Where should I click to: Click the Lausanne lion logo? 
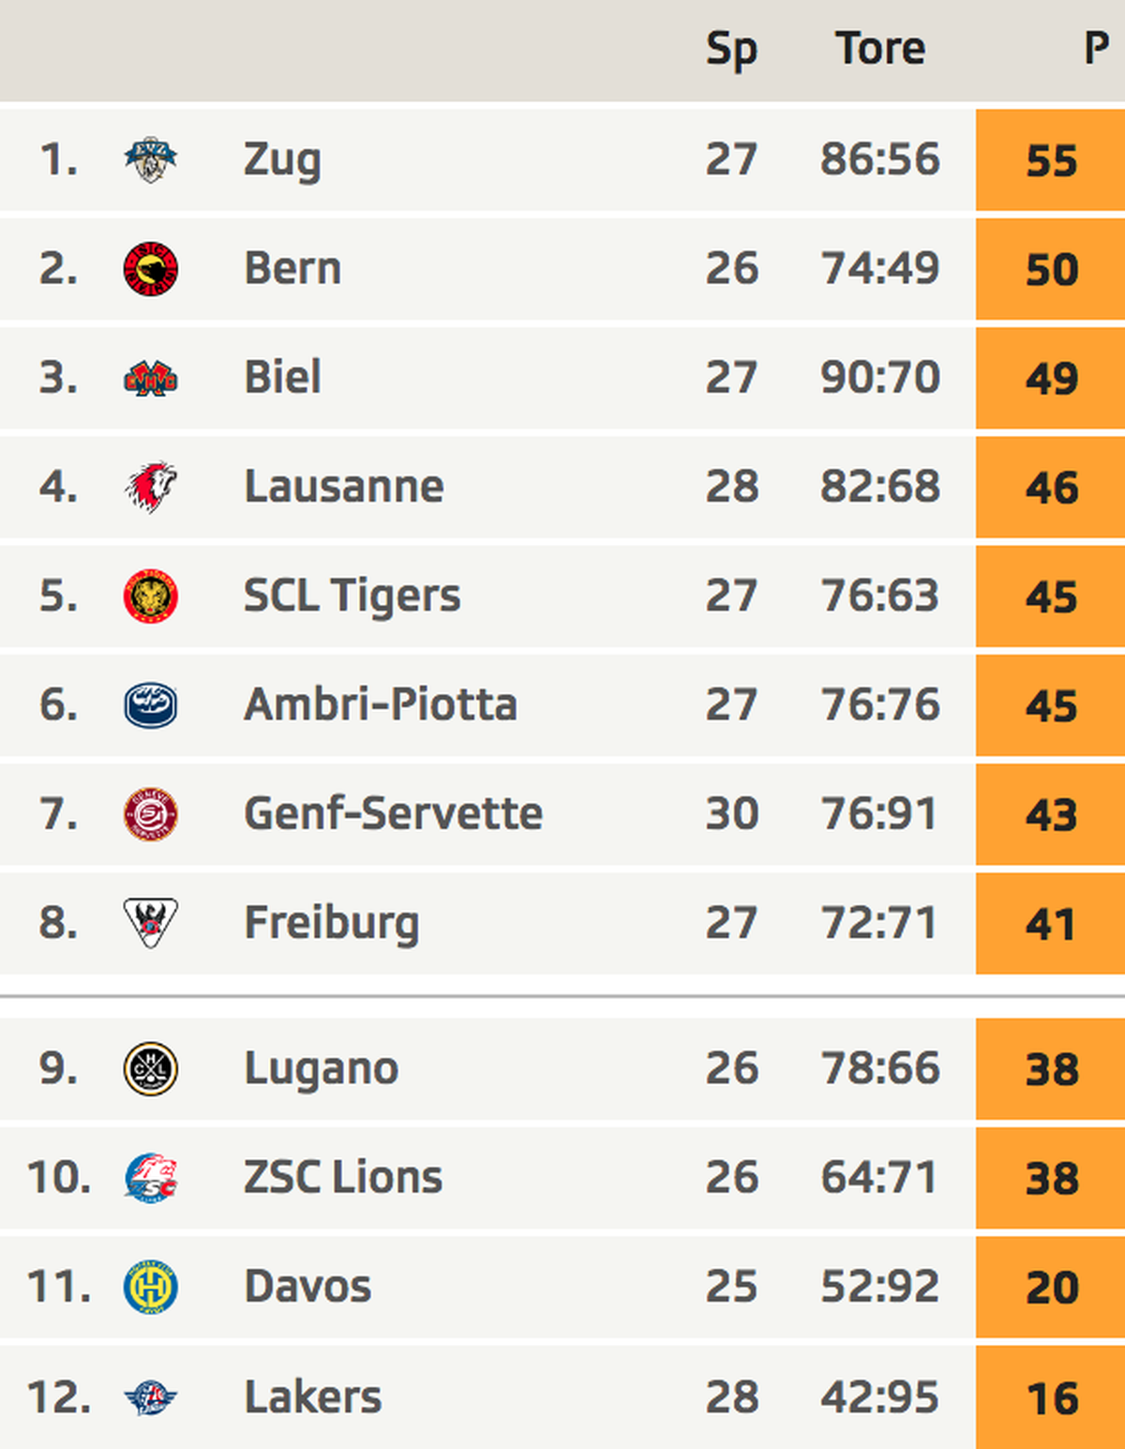tap(151, 487)
